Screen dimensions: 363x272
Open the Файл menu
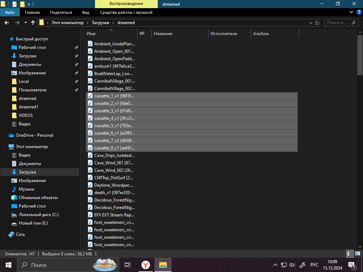click(x=10, y=12)
